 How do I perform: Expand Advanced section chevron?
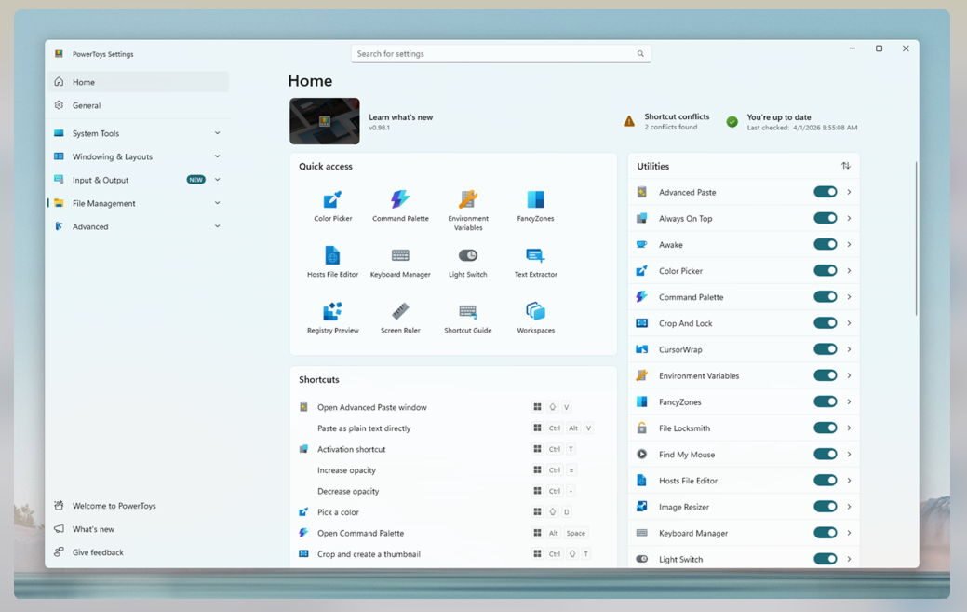click(x=217, y=226)
